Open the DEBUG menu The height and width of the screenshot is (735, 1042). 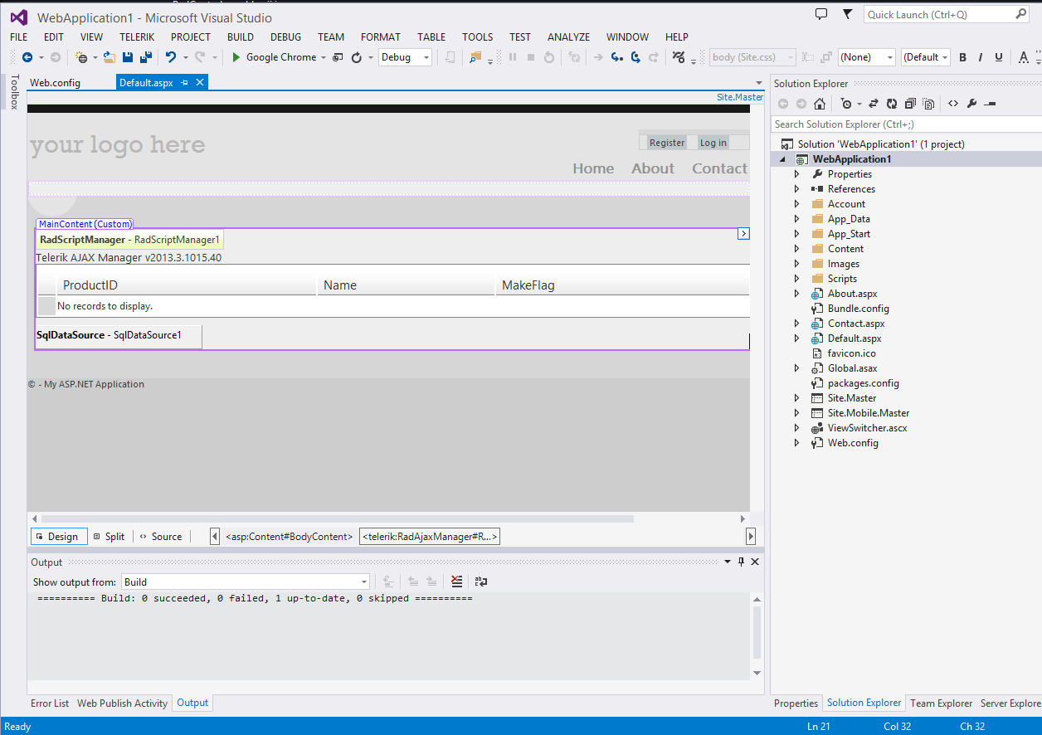(286, 37)
